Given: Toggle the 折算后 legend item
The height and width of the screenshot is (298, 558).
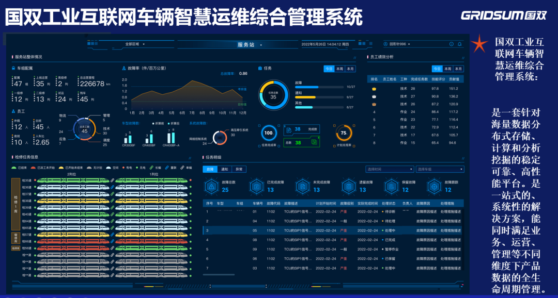Looking at the screenshot, I should (x=174, y=123).
